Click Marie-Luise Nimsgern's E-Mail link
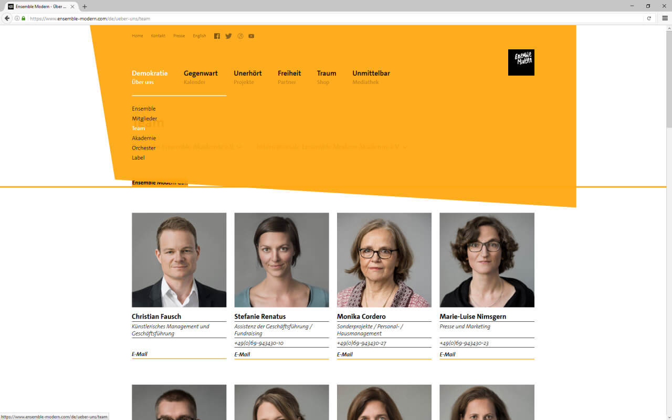This screenshot has height=420, width=672. [x=447, y=354]
